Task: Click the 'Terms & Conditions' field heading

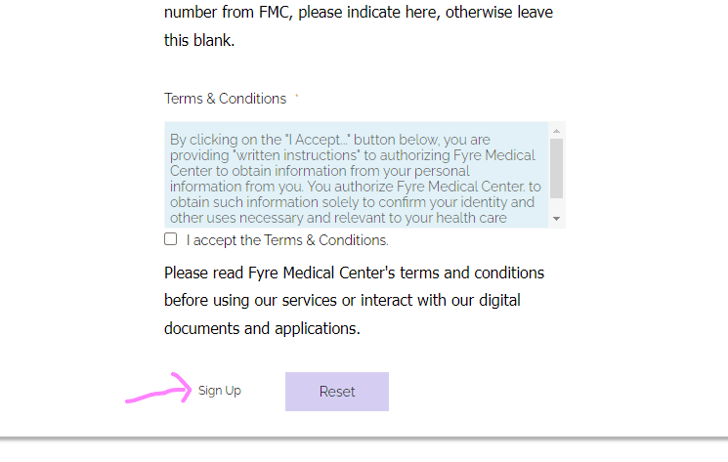Action: click(225, 99)
